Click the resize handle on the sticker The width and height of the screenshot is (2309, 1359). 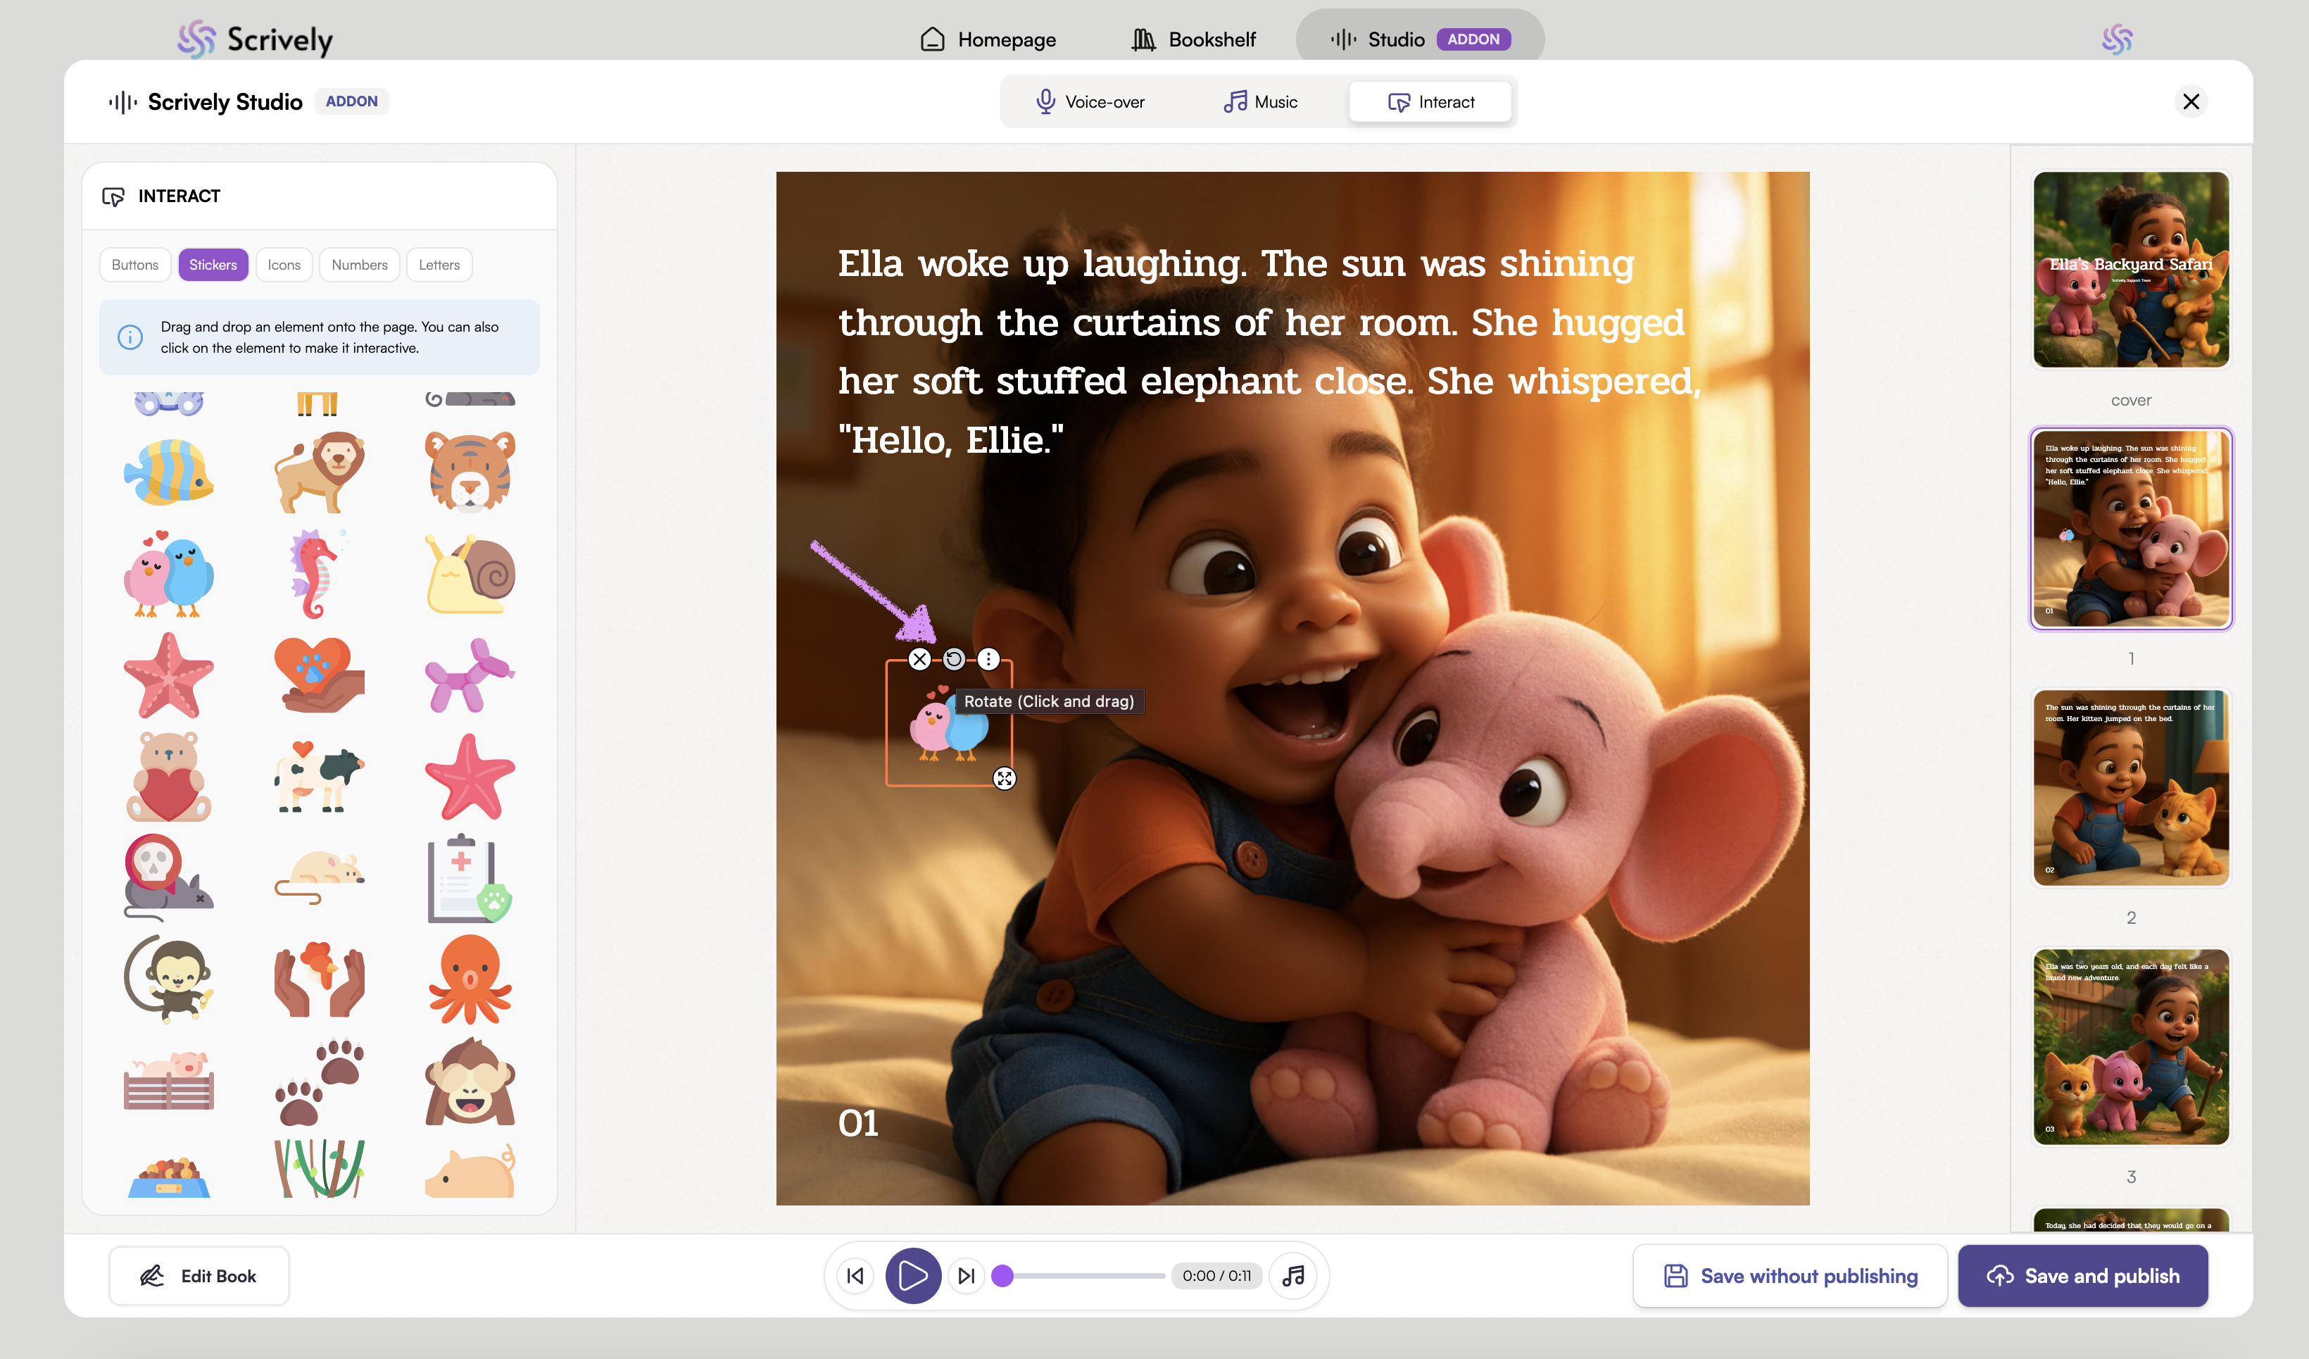pos(1005,778)
